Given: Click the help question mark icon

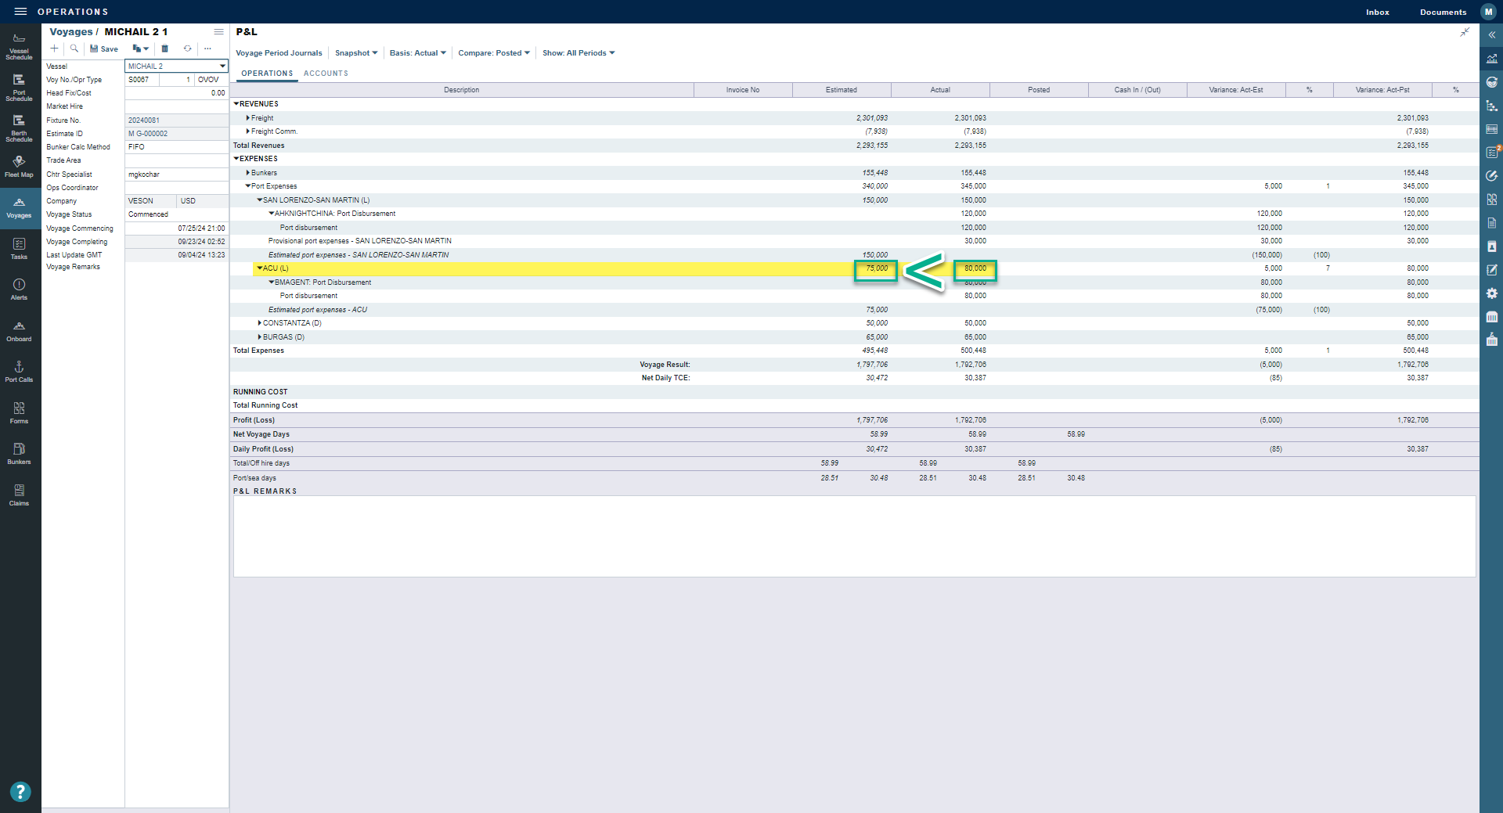Looking at the screenshot, I should (x=20, y=792).
